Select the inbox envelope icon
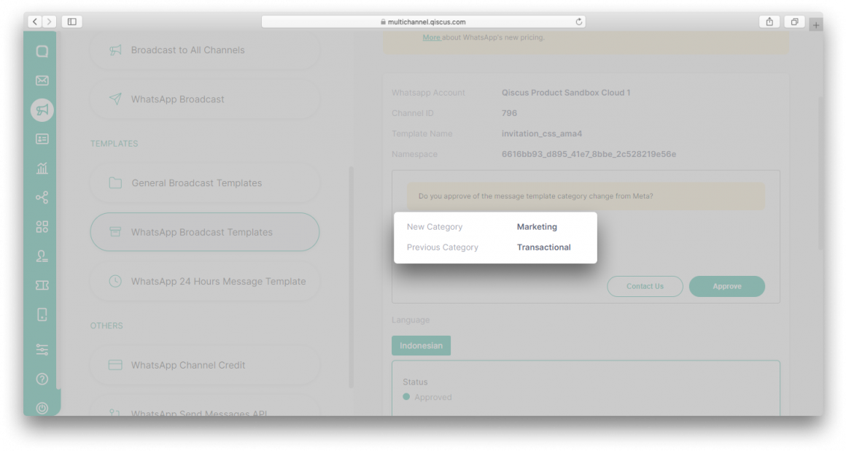This screenshot has height=451, width=846. click(x=42, y=80)
